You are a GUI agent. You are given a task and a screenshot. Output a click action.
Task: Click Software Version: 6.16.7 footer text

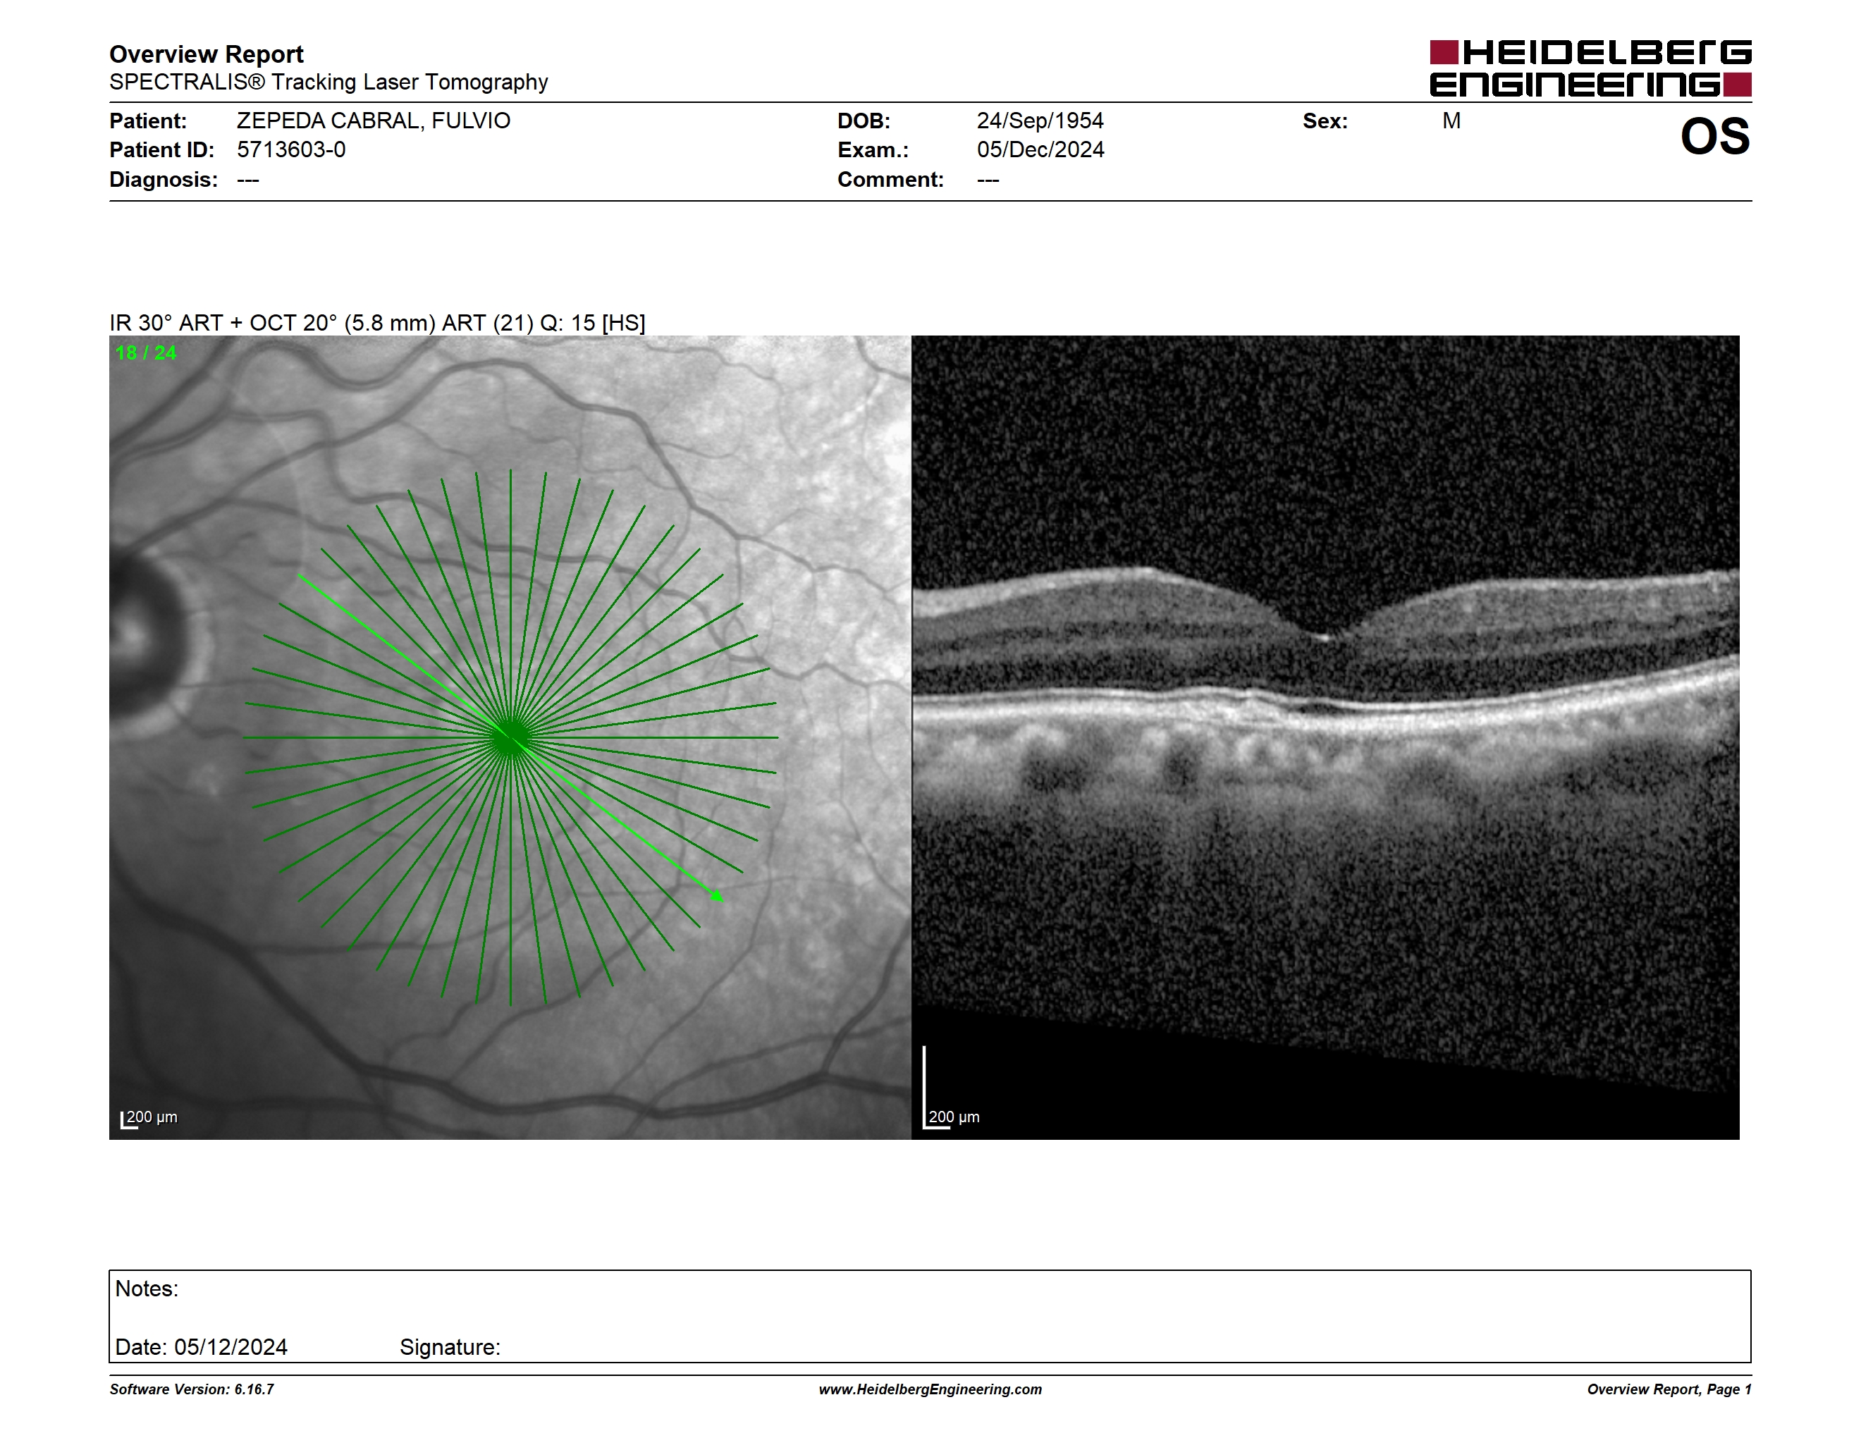[x=192, y=1389]
